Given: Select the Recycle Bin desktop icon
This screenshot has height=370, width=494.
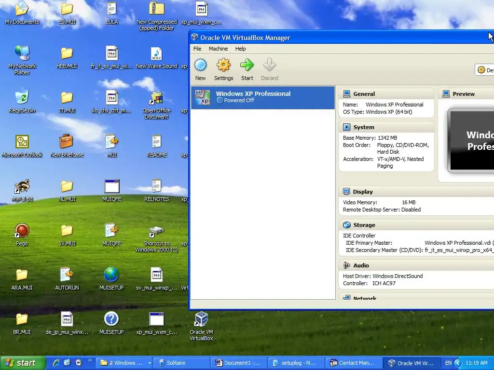Looking at the screenshot, I should (x=22, y=101).
